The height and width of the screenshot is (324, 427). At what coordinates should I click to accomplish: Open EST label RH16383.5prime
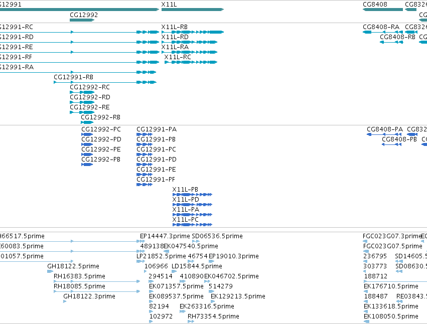point(79,277)
